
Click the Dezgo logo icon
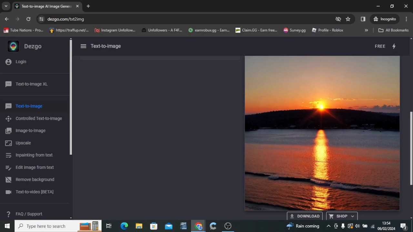pyautogui.click(x=13, y=46)
